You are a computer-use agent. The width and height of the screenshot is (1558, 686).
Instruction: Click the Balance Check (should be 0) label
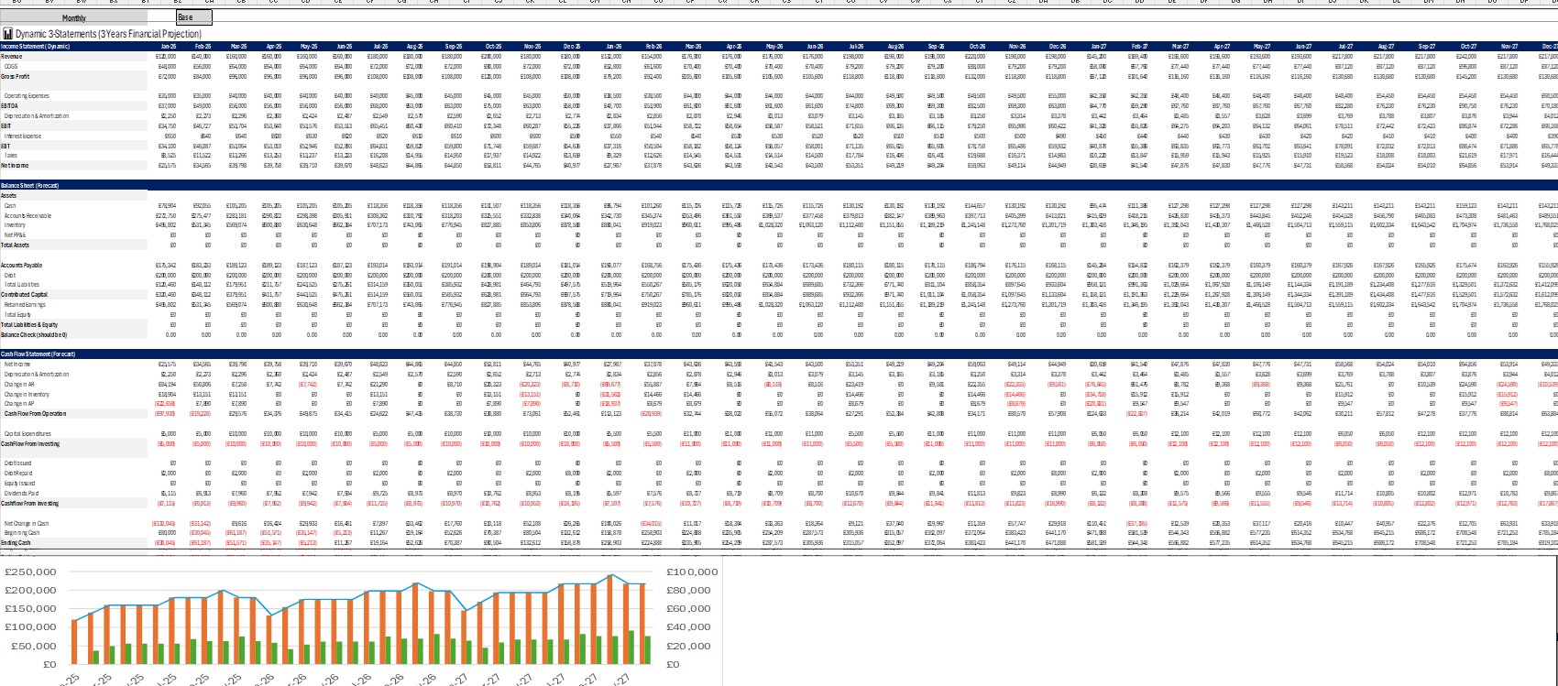[33, 334]
